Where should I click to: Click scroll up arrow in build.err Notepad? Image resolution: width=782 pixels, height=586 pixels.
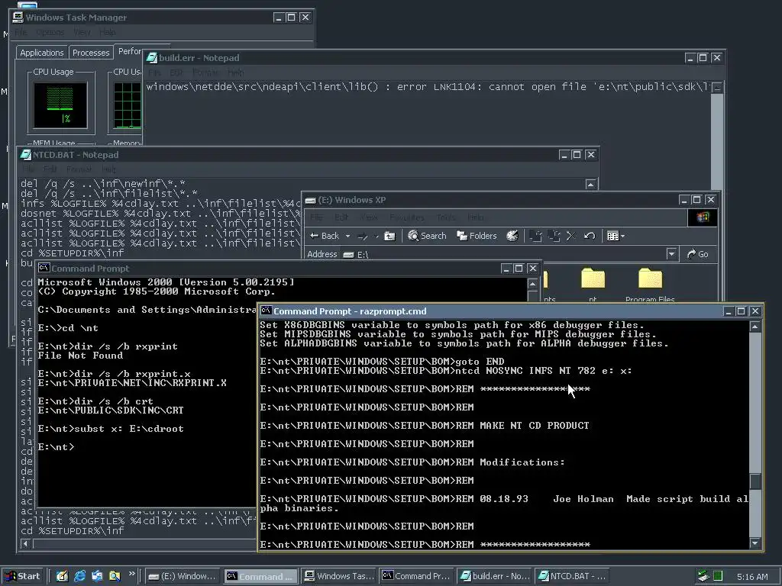point(716,88)
